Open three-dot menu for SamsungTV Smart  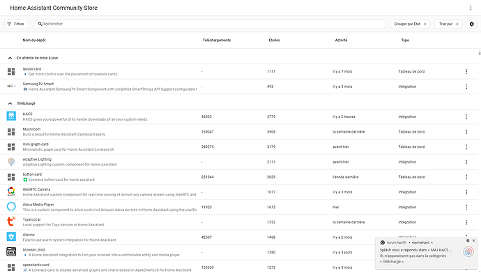tap(466, 87)
